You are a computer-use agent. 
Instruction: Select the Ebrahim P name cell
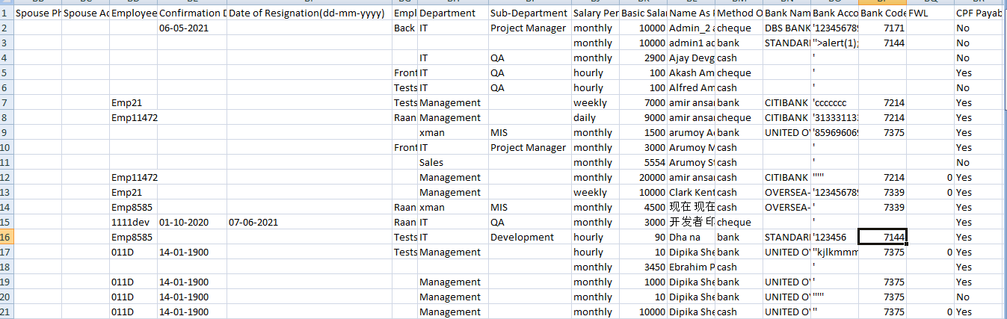(691, 267)
